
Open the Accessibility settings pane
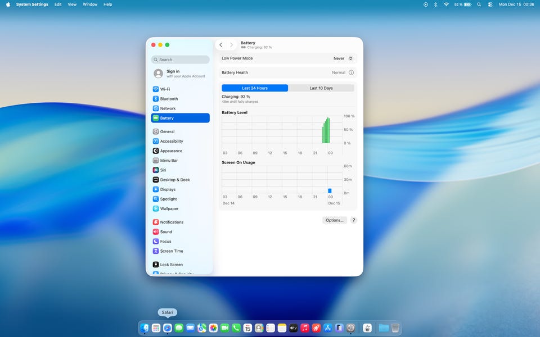[x=172, y=142]
